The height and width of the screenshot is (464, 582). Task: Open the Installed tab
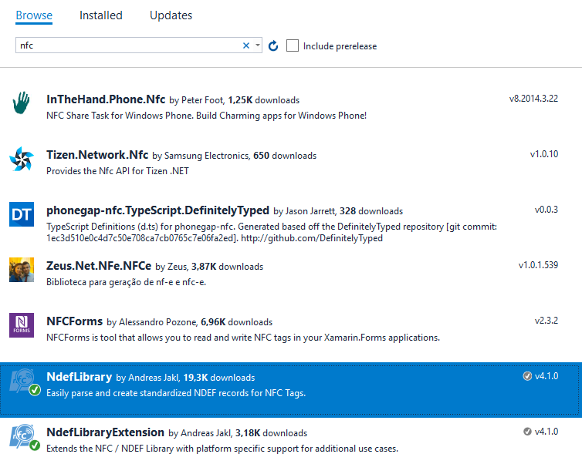click(100, 15)
